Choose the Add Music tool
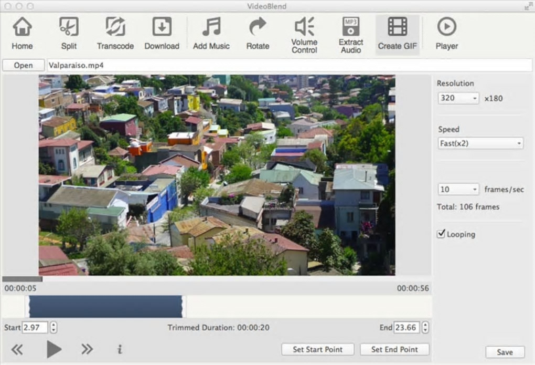 211,34
